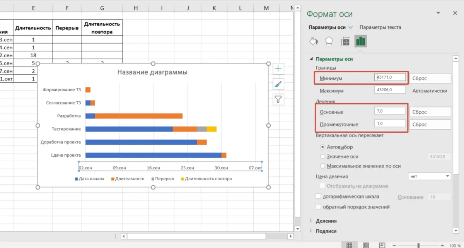Image resolution: width=464 pixels, height=248 pixels.
Task: Select the Автовыбор radio button
Action: 322,147
